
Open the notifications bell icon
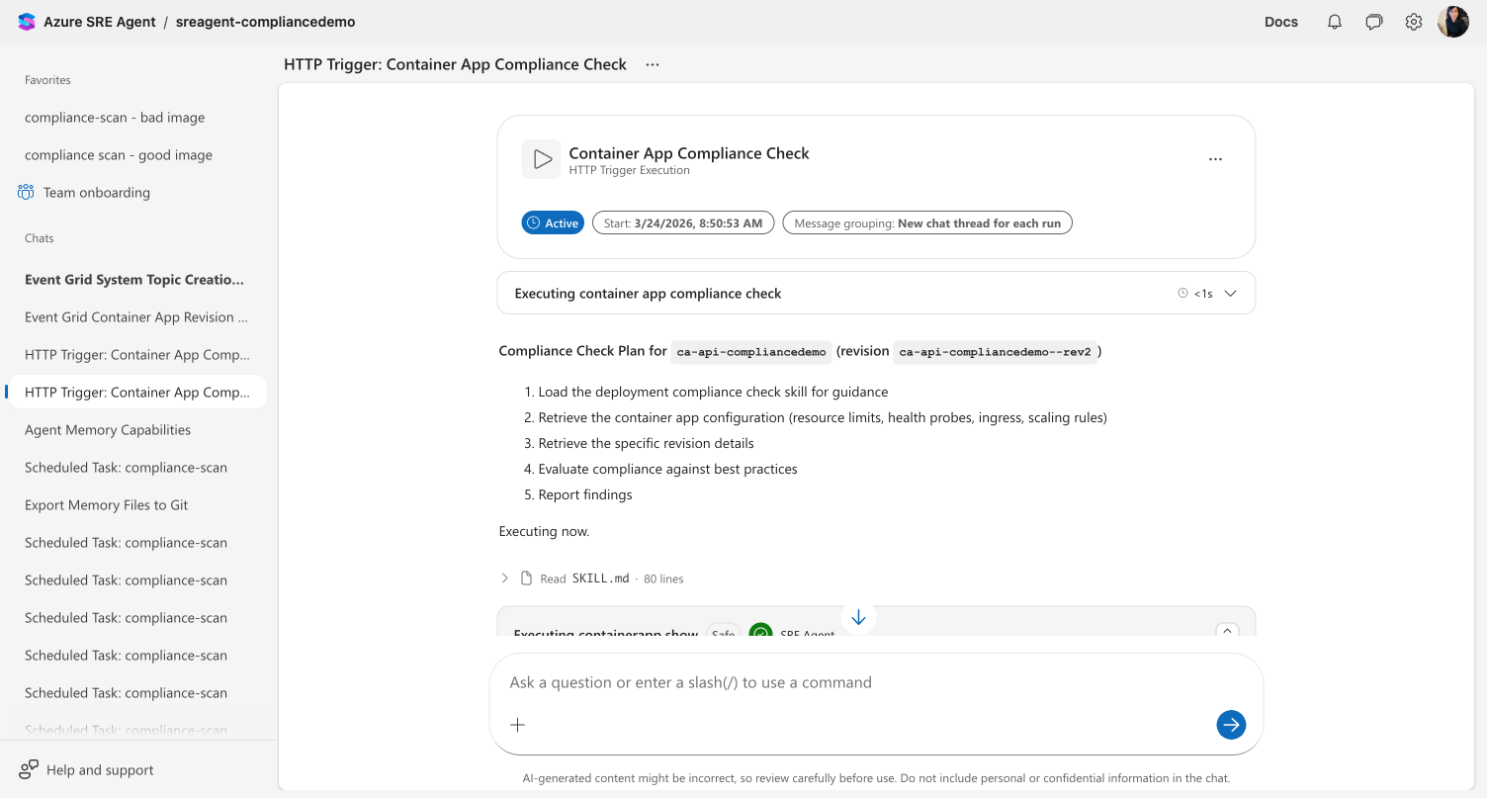pos(1335,22)
